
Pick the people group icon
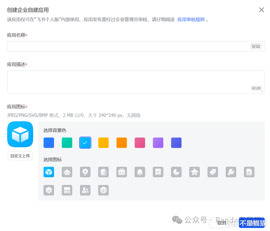(x=85, y=190)
